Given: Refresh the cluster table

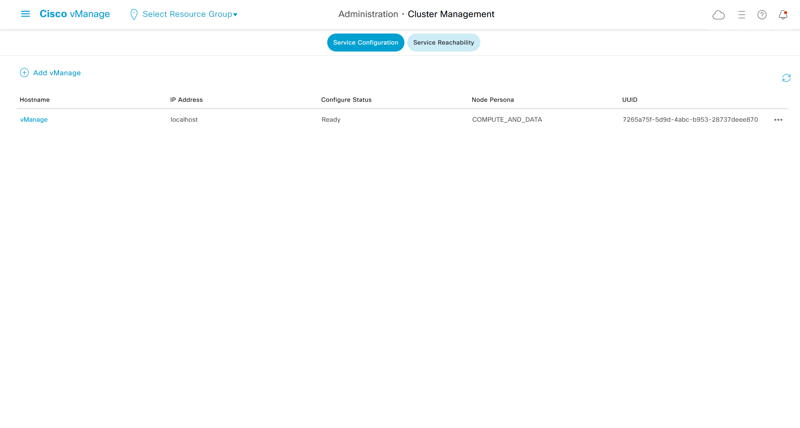Looking at the screenshot, I should pos(786,78).
